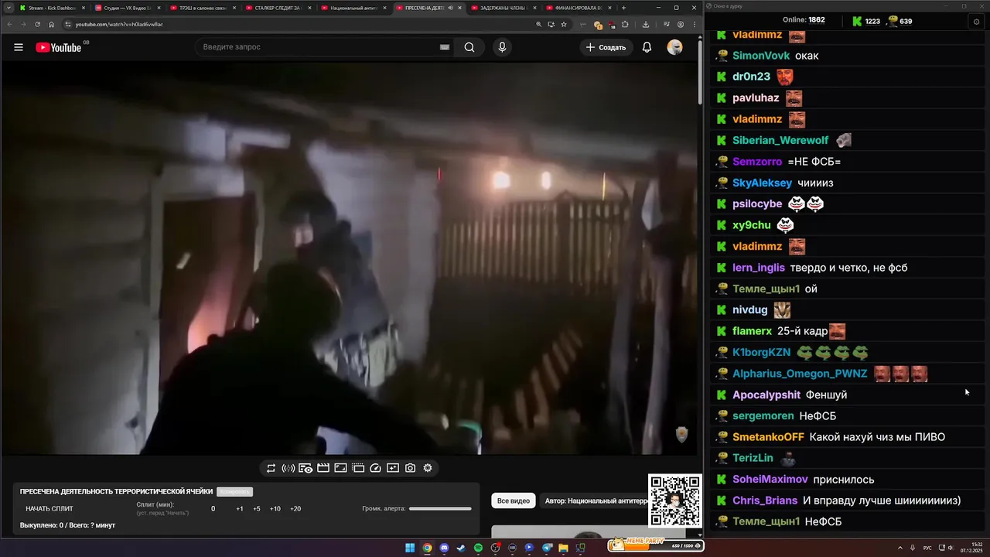Open the browser home page icon
This screenshot has height=557, width=990.
(x=52, y=24)
